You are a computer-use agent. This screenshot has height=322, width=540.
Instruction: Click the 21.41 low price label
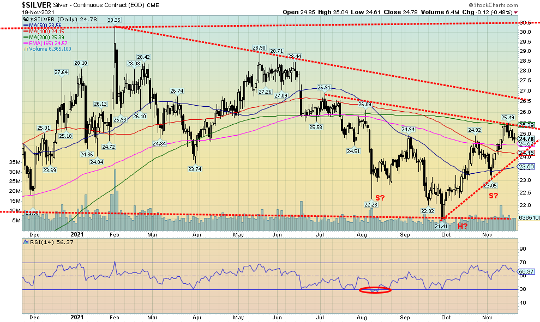[x=441, y=226]
